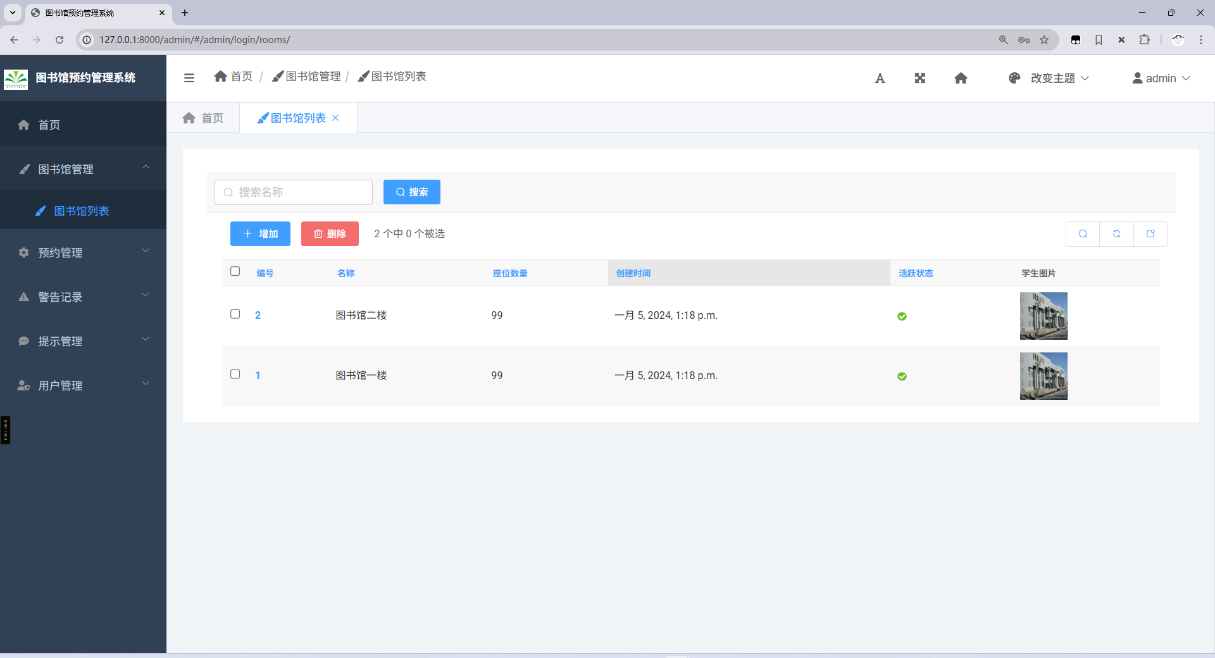Click 图书馆管理 in the breadcrumb
The width and height of the screenshot is (1215, 658).
click(307, 77)
